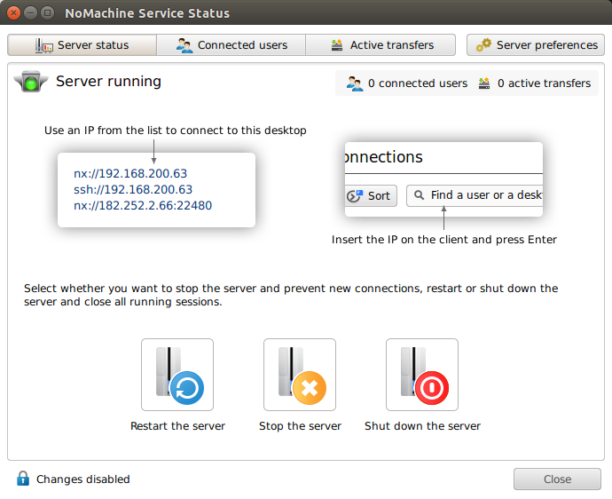
Task: Click the Server running heading text
Action: coord(108,82)
